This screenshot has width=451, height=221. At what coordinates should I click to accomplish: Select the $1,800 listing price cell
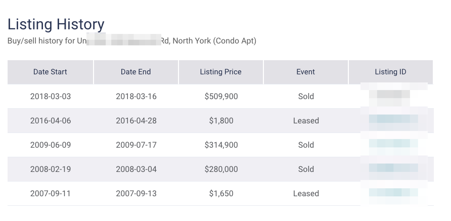[221, 120]
